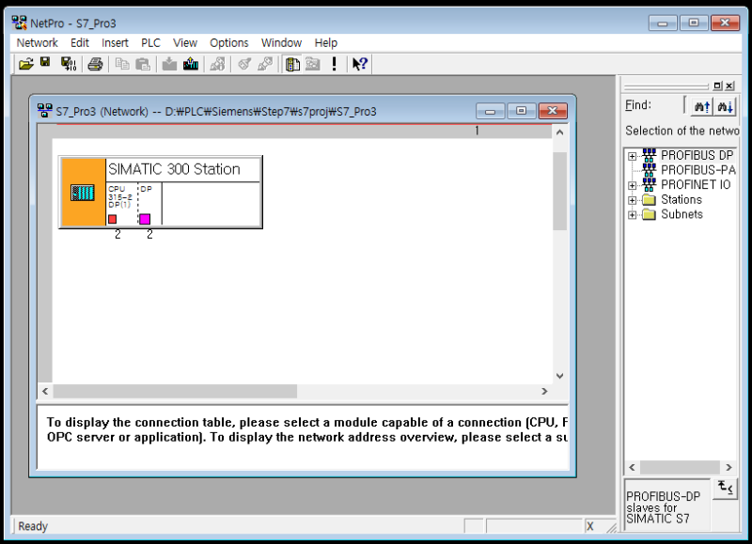Copy the selected object
The image size is (752, 544).
coord(123,63)
